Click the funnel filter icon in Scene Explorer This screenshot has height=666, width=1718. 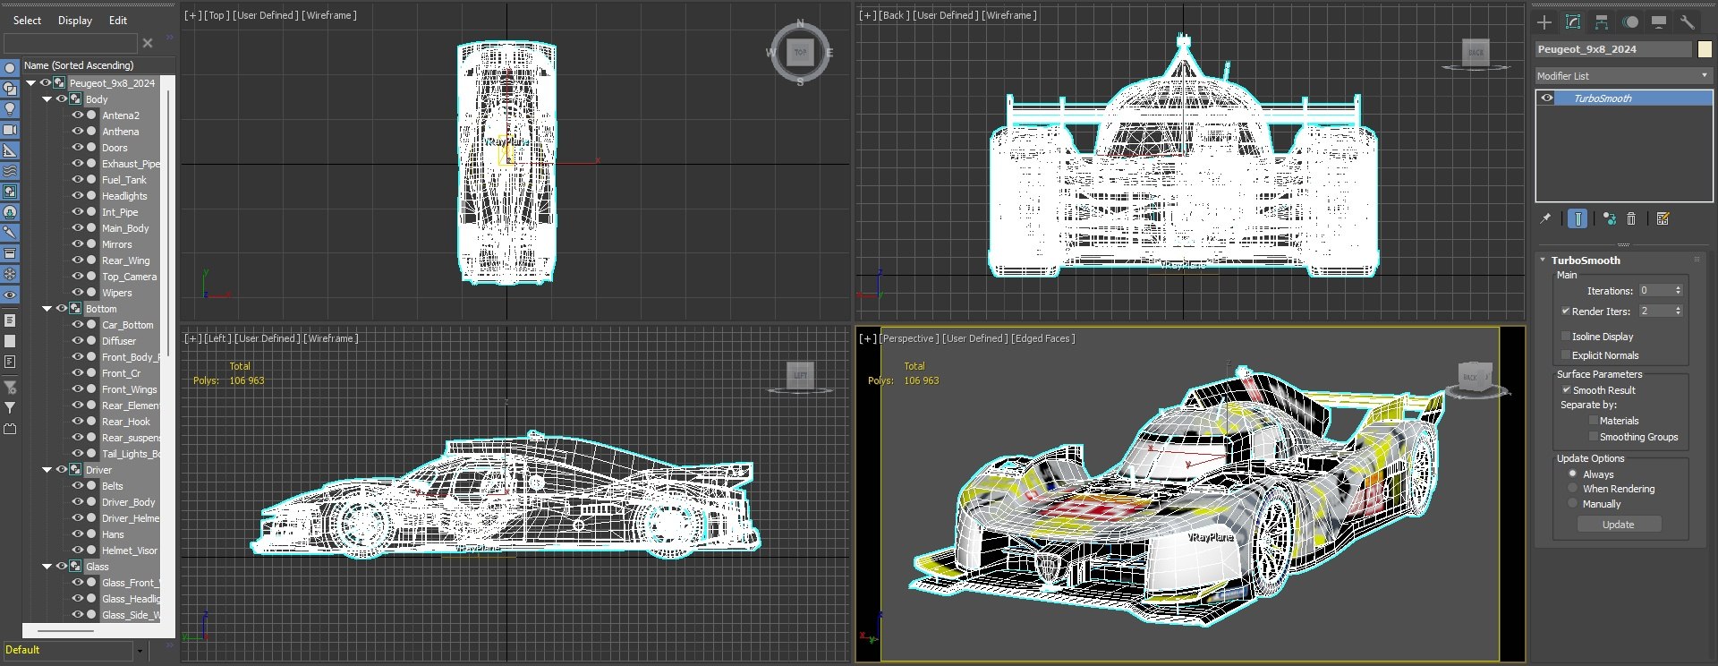[10, 407]
